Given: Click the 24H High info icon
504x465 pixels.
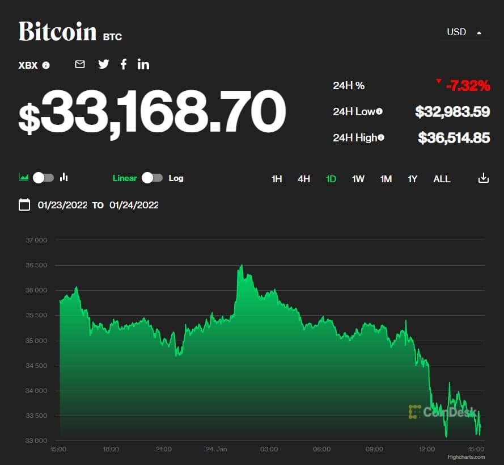Looking at the screenshot, I should point(381,137).
